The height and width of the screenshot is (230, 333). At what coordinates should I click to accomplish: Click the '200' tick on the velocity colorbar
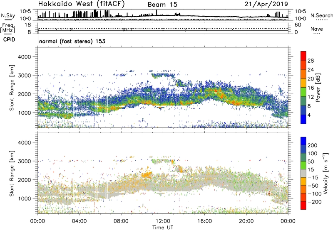[x=313, y=145]
